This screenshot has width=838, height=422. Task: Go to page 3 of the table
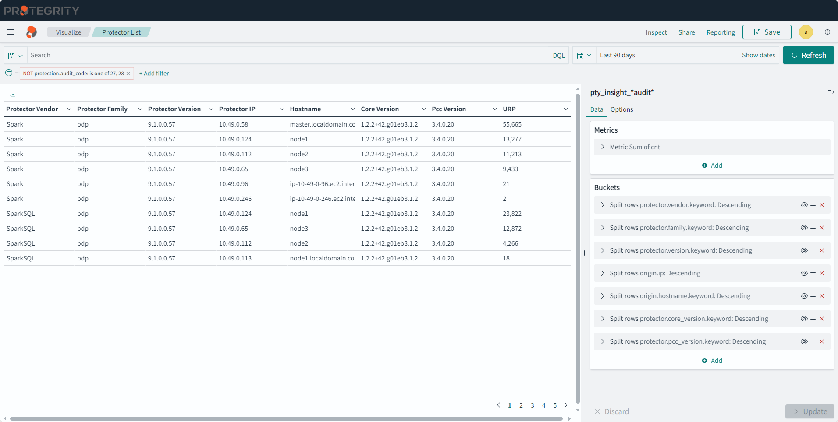532,405
